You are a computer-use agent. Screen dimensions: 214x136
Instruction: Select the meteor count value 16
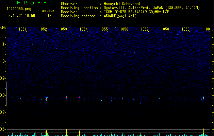tap(49, 16)
